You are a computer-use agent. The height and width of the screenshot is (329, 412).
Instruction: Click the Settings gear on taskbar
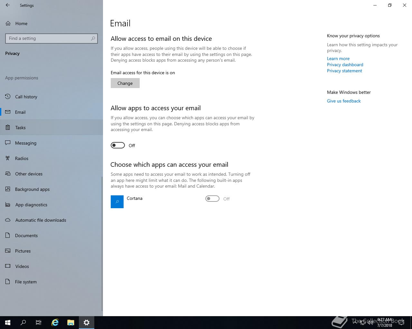click(87, 323)
